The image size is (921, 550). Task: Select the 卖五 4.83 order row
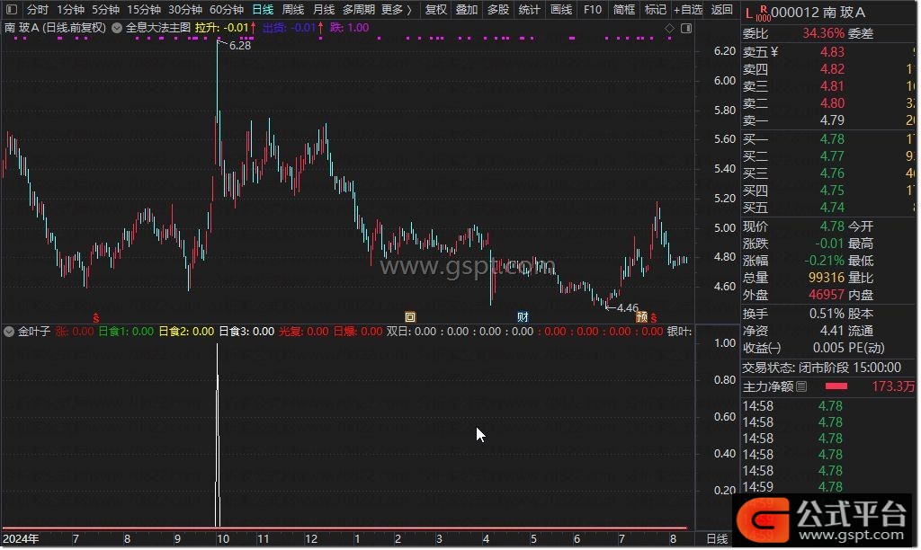point(828,52)
